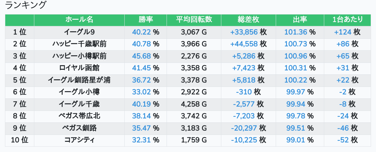Image resolution: width=376 pixels, height=152 pixels.
Task: Click the -20,297 total difference value
Action: (244, 128)
